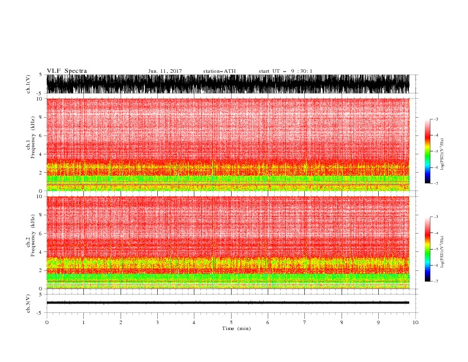Click inside the ch.1 spectrogram plot

(228, 144)
